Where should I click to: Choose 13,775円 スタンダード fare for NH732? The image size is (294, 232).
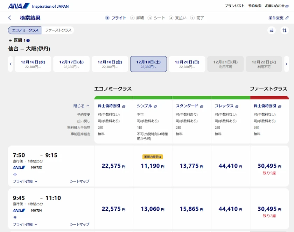(192, 166)
